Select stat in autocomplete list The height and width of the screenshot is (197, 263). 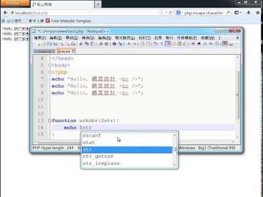(x=127, y=142)
